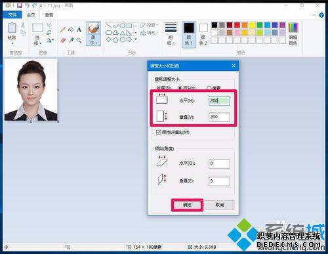Click the Cancel button in dialog
This screenshot has width=328, height=254.
coord(219,205)
